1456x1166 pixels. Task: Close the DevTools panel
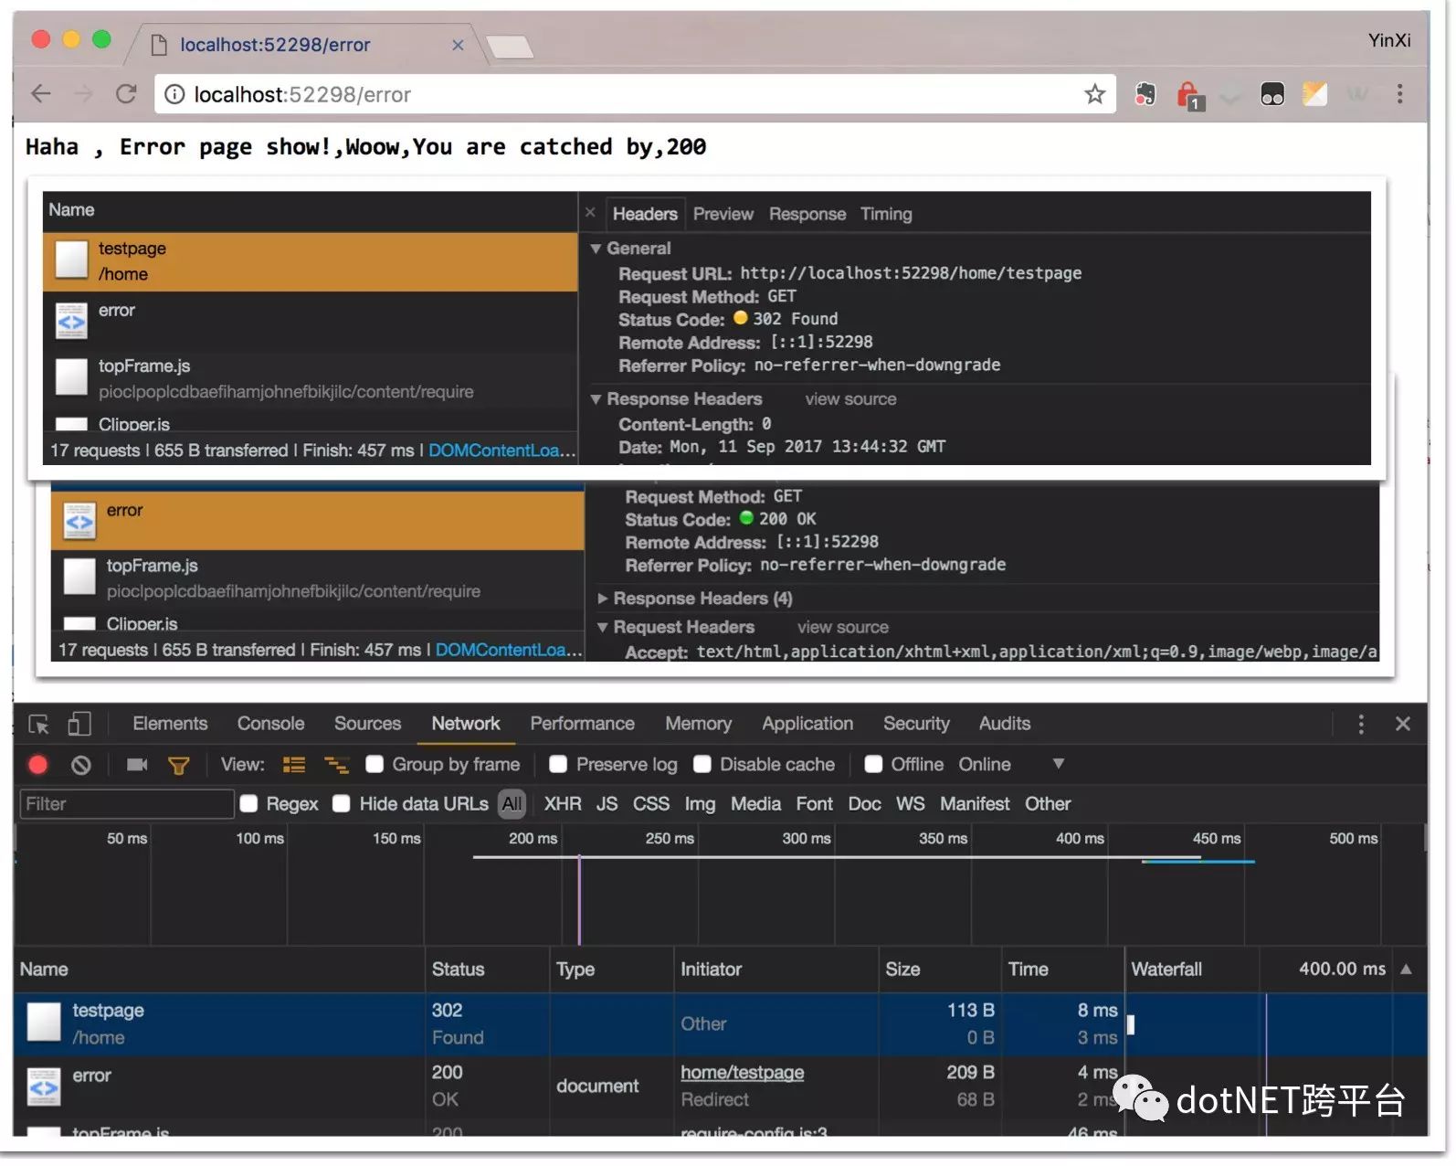coord(1403,725)
